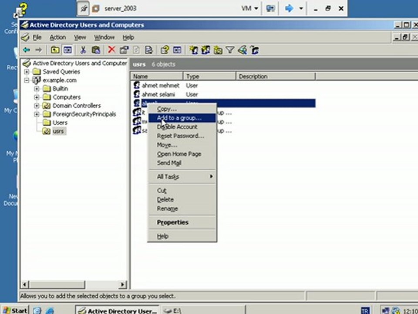Expand the Domain Controllers node
This screenshot has height=314, width=418.
(37, 106)
